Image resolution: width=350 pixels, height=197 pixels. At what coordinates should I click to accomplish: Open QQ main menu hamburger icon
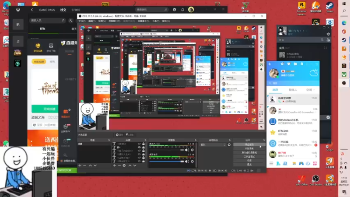point(271,163)
